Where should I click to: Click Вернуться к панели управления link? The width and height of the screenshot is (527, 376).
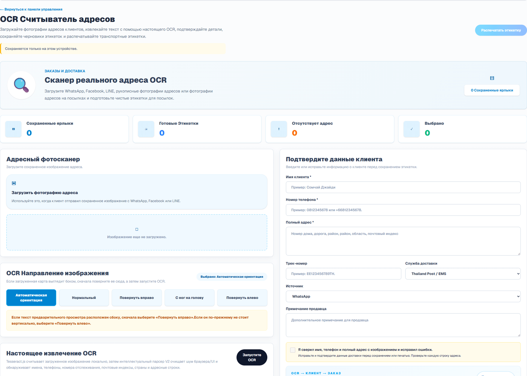pos(31,9)
